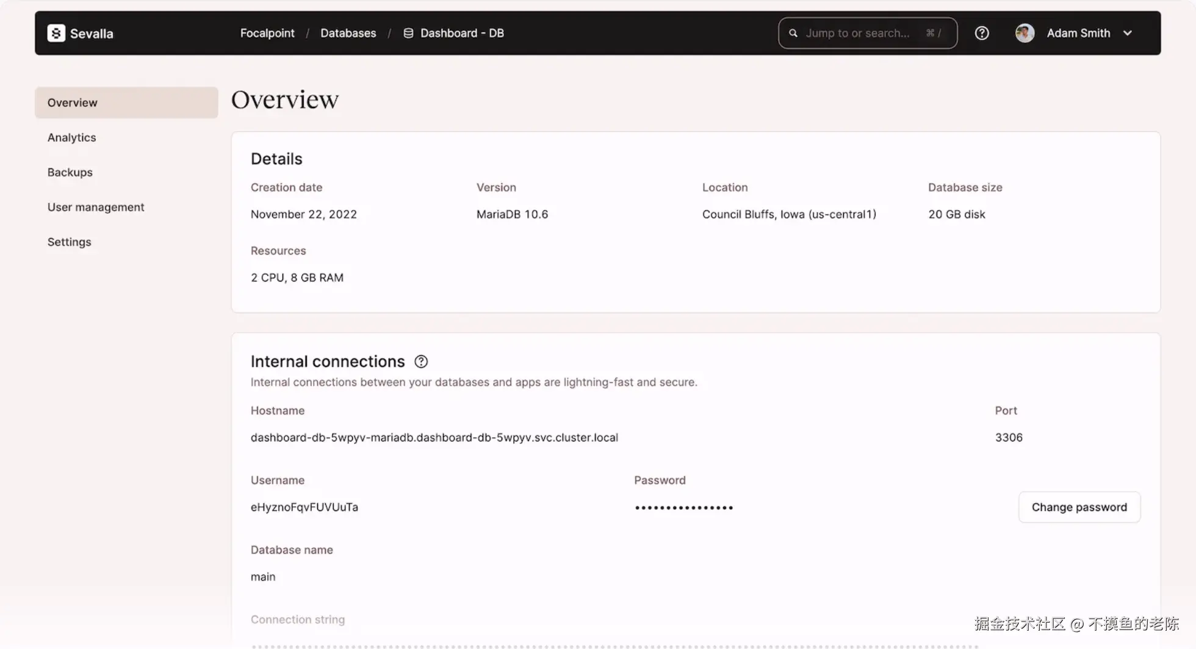Click the November 22, 2022 creation date
Image resolution: width=1196 pixels, height=649 pixels.
(x=304, y=214)
